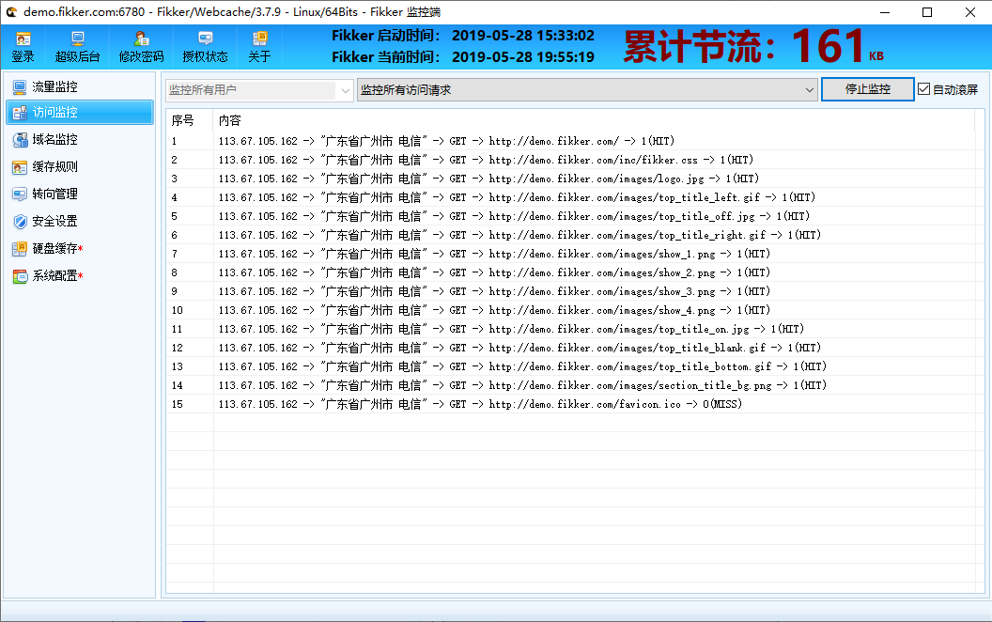This screenshot has width=992, height=622.
Task: Open the 超级后台 admin console icon
Action: [x=78, y=39]
